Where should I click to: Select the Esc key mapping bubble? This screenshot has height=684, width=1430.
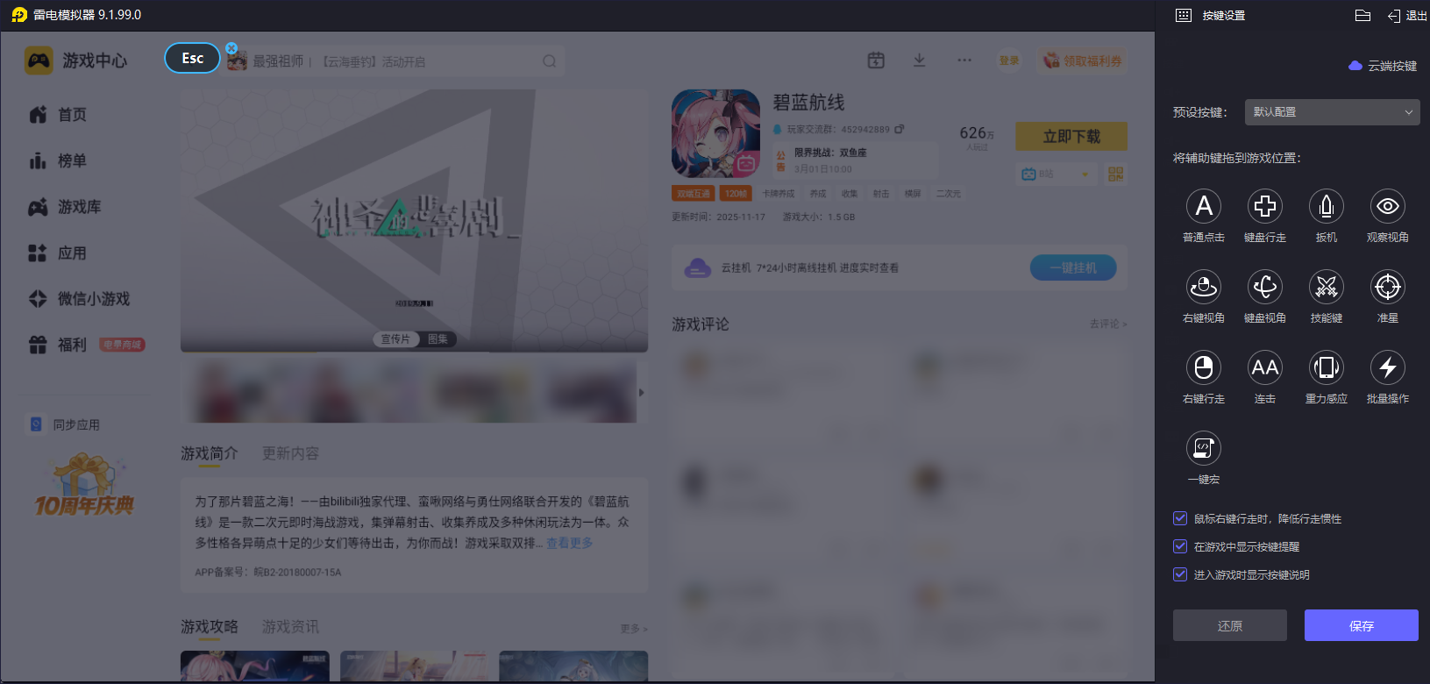click(x=192, y=58)
